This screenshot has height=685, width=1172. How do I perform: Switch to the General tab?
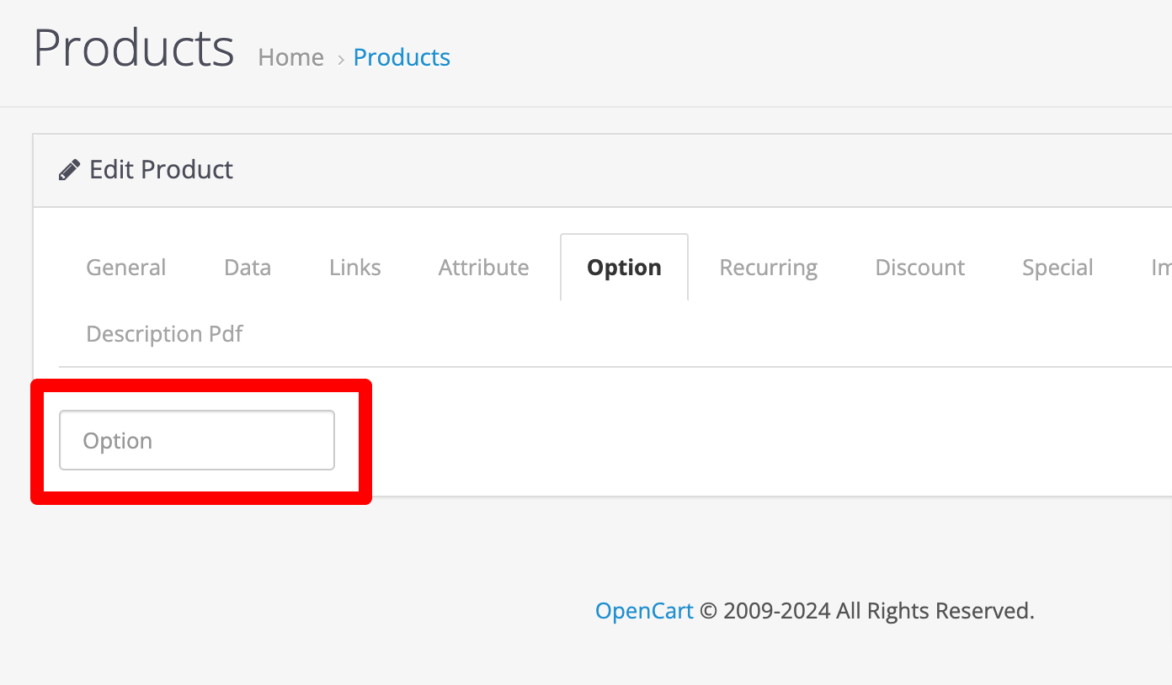point(126,268)
